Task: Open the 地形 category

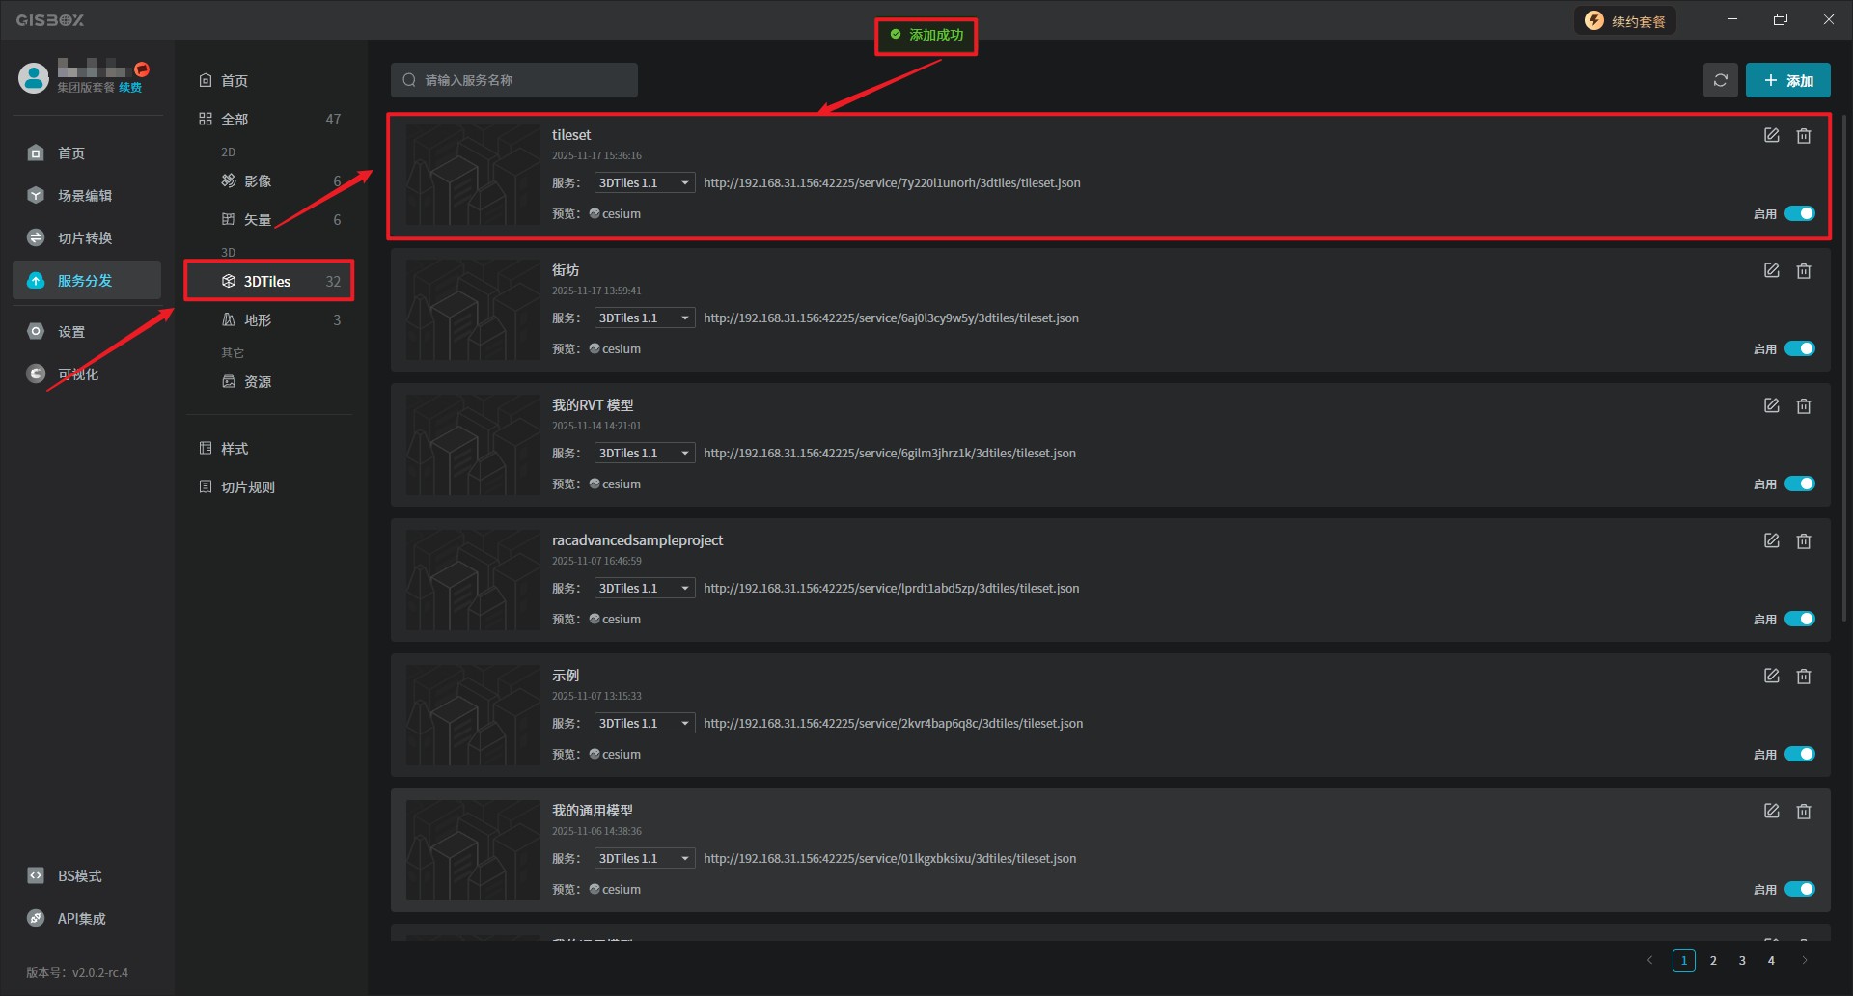Action: (258, 320)
